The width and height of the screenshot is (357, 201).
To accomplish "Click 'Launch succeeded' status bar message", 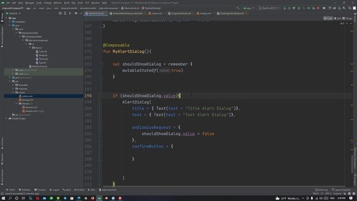I will point(22,194).
